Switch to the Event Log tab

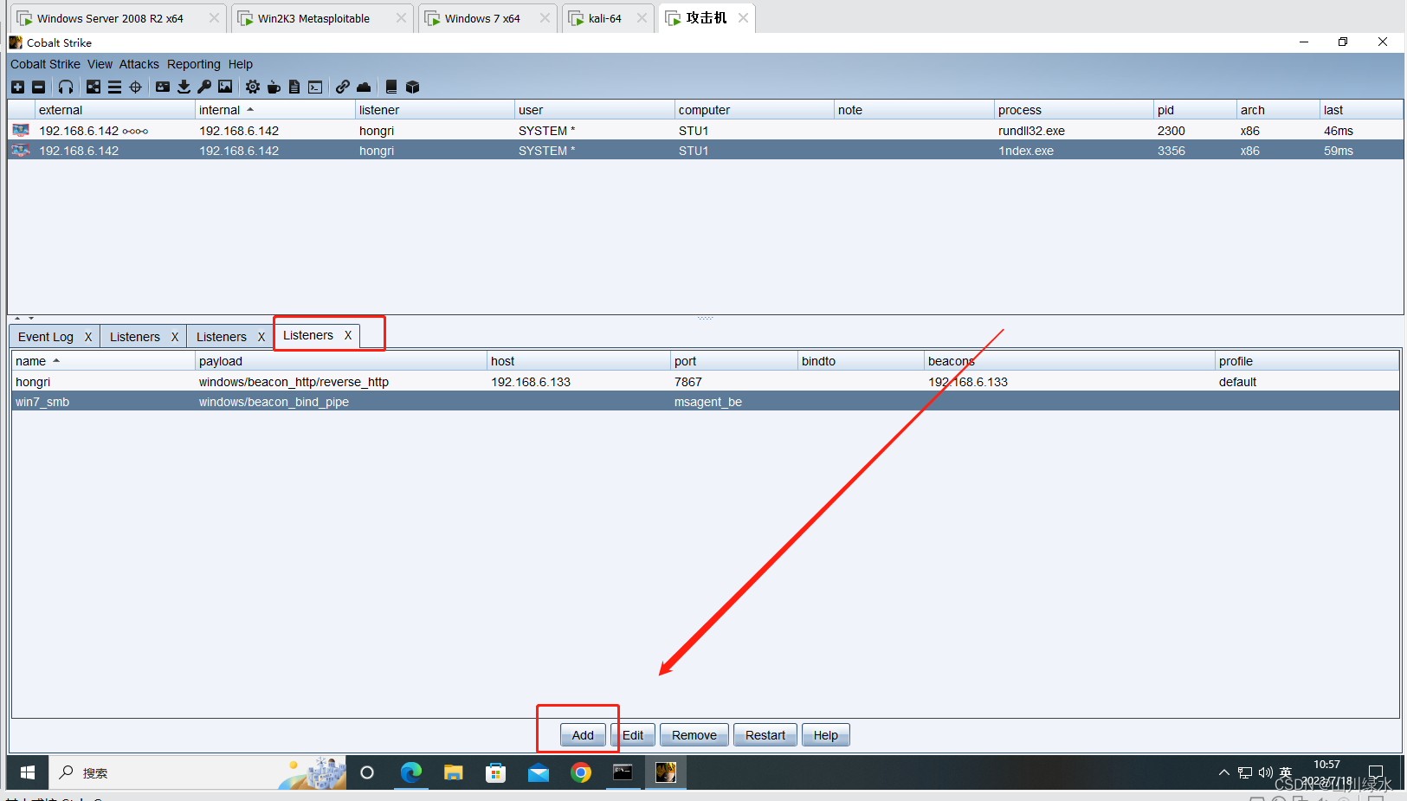(x=46, y=337)
